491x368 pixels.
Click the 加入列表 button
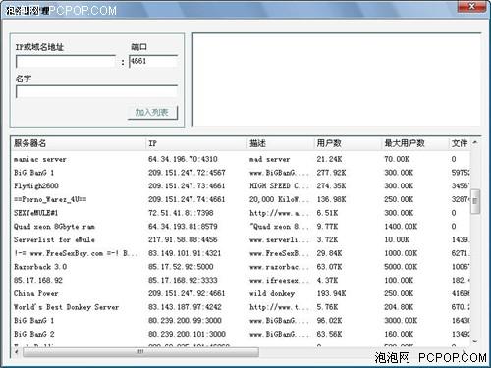[152, 113]
